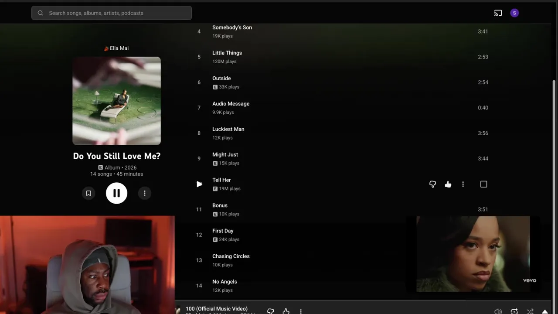This screenshot has width=558, height=314.
Task: Click the 0:40 duration of Audio Message
Action: (483, 108)
